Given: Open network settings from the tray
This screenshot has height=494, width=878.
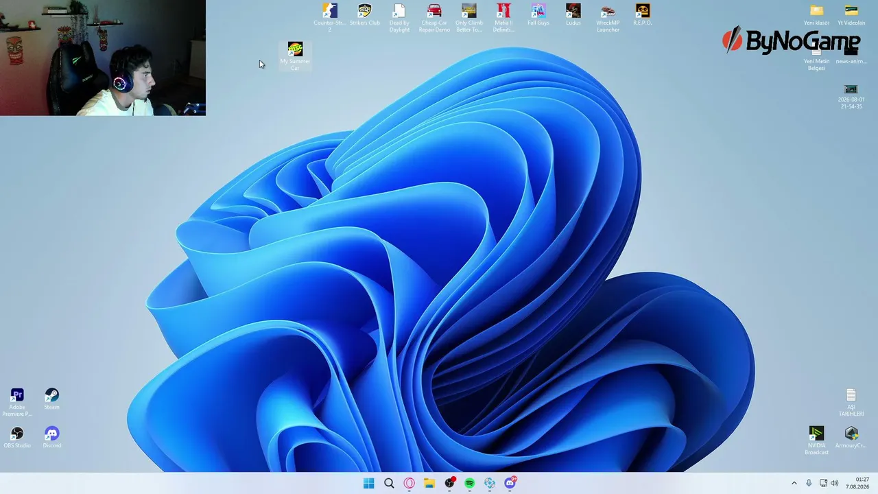Looking at the screenshot, I should click(x=823, y=483).
